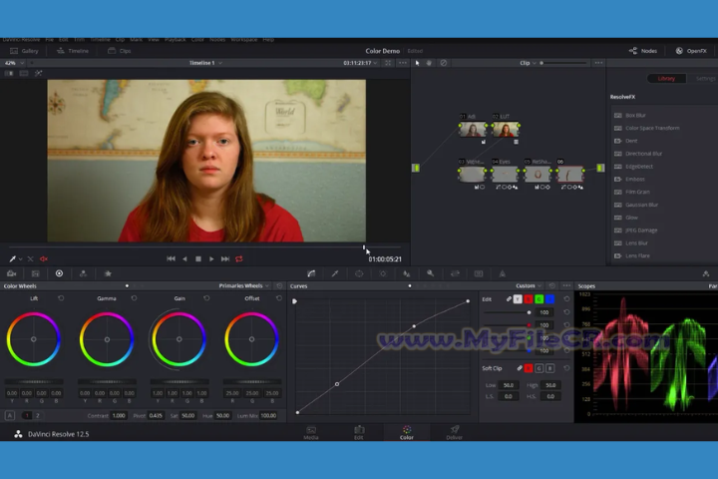This screenshot has height=479, width=718.
Task: Switch to the Edit page
Action: click(x=359, y=432)
